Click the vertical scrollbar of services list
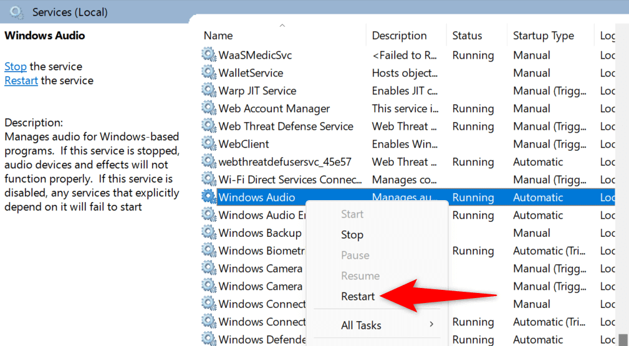 tap(622, 187)
